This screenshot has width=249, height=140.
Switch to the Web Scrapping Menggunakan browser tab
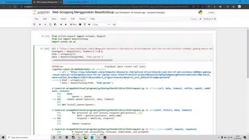click(x=47, y=2)
